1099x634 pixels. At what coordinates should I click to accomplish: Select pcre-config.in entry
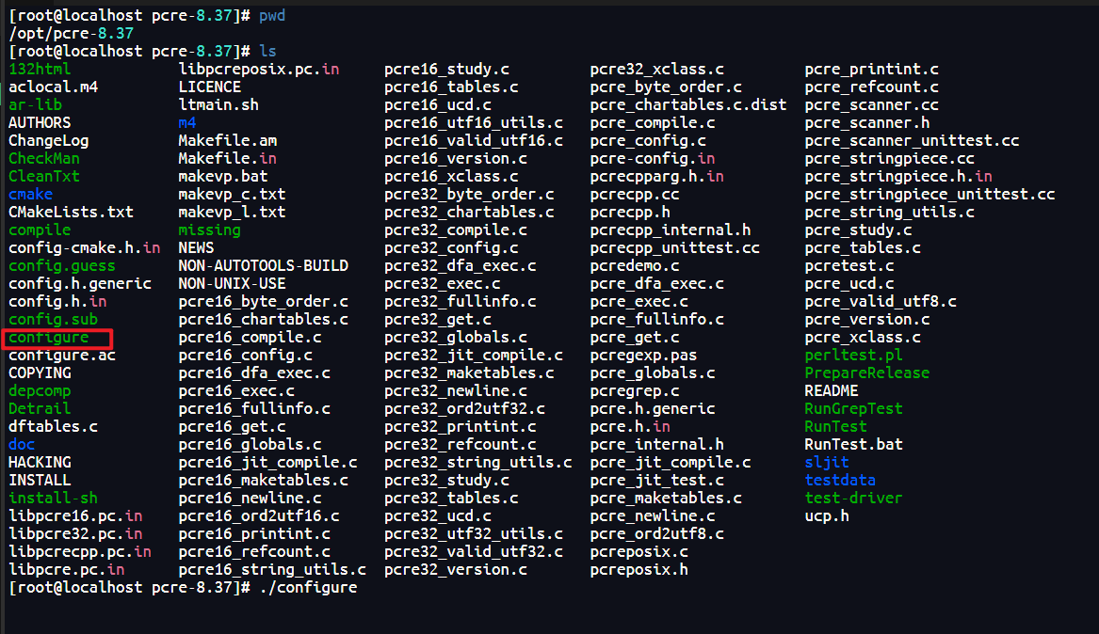(653, 158)
